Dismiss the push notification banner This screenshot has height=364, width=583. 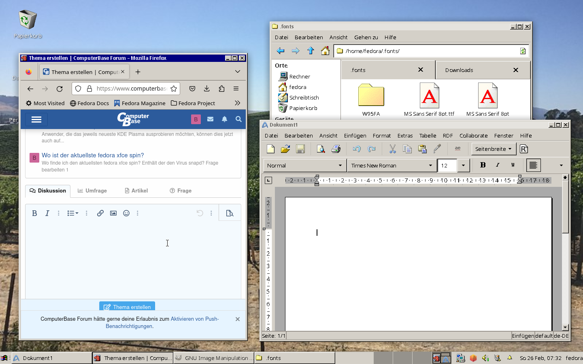[x=238, y=319]
